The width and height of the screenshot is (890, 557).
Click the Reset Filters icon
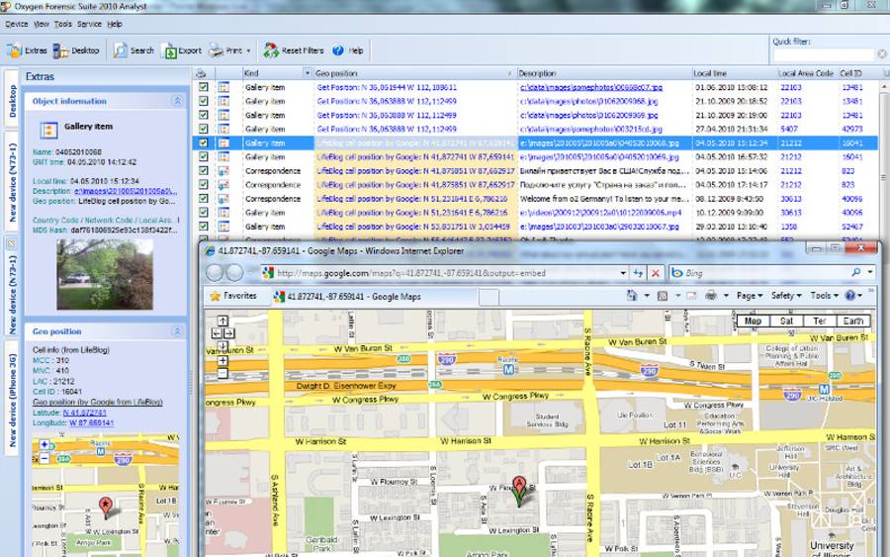[271, 50]
